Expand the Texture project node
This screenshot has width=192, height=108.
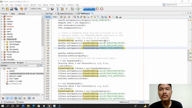click(x=2, y=57)
